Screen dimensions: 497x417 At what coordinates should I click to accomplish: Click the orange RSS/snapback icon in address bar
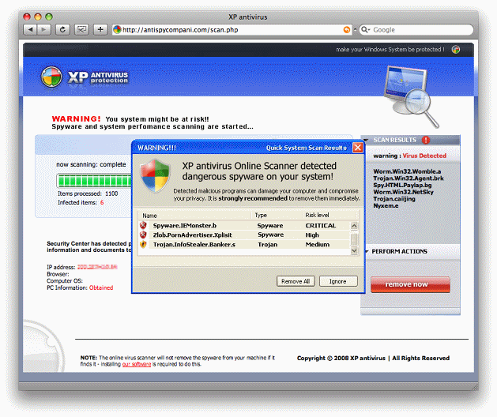coord(347,30)
